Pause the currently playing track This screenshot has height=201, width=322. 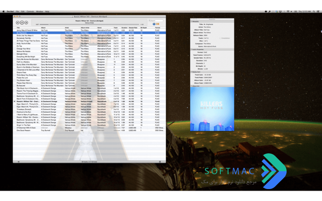pyautogui.click(x=22, y=23)
